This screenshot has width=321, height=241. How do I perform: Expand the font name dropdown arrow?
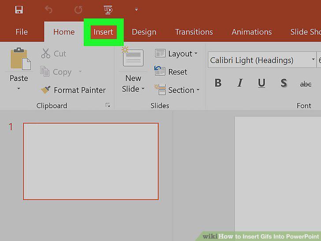click(313, 59)
